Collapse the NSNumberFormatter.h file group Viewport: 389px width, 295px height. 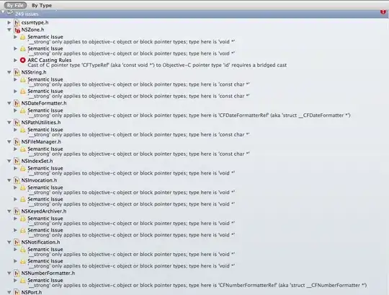coord(9,273)
